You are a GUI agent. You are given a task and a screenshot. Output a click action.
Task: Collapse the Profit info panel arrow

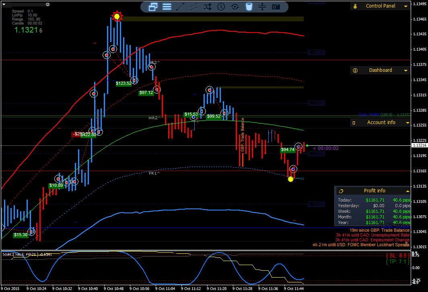pos(407,191)
